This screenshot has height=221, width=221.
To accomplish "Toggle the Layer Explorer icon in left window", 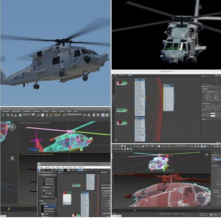I will pyautogui.click(x=98, y=115).
